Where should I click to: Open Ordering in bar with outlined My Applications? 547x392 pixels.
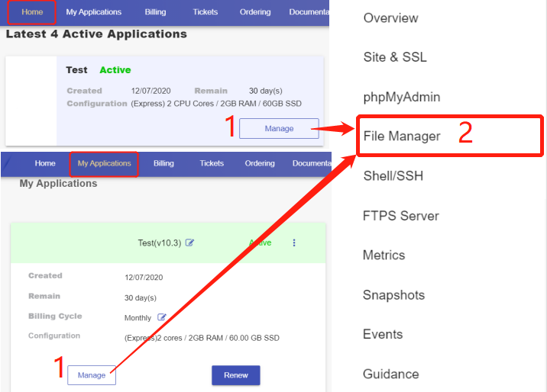[260, 163]
